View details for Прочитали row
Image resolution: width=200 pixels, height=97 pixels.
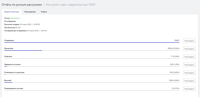tap(189, 49)
